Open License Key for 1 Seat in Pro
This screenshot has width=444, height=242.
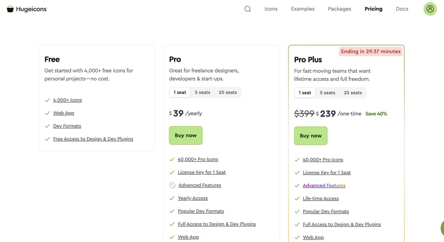pos(202,172)
